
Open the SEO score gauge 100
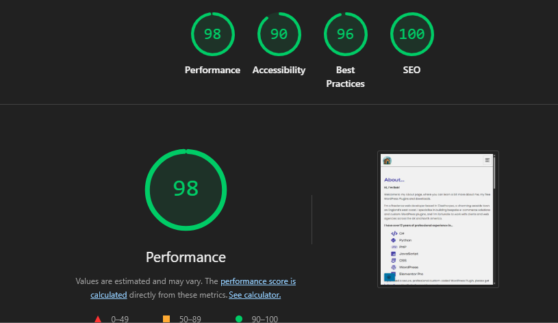click(x=411, y=34)
